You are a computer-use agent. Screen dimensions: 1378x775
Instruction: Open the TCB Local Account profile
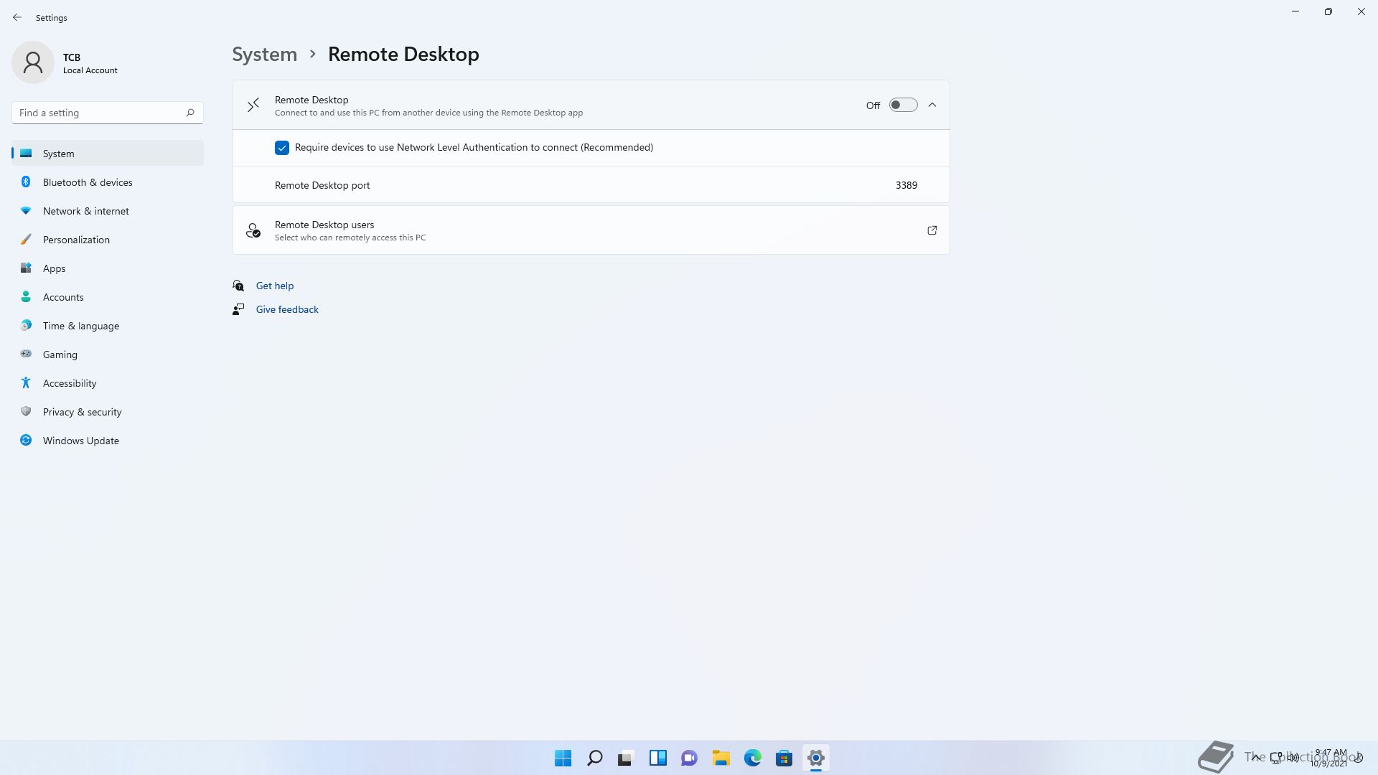[66, 63]
